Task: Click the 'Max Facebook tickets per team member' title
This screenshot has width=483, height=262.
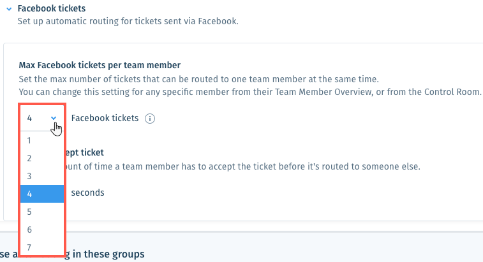Action: click(100, 65)
